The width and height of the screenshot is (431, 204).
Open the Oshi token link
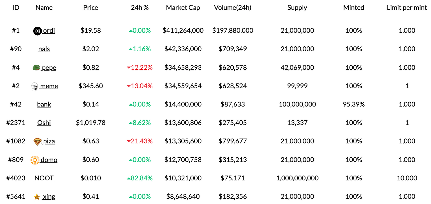(x=44, y=123)
